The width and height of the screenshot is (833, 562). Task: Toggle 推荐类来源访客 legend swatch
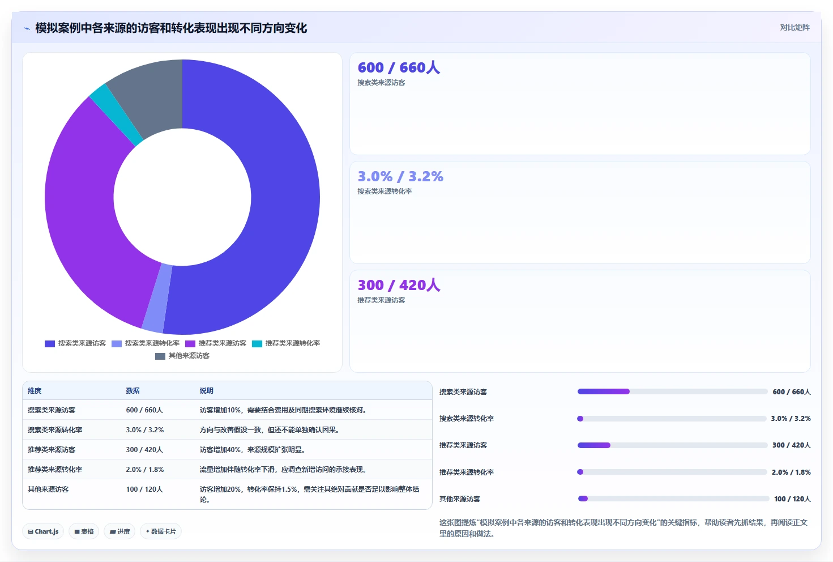click(x=190, y=343)
